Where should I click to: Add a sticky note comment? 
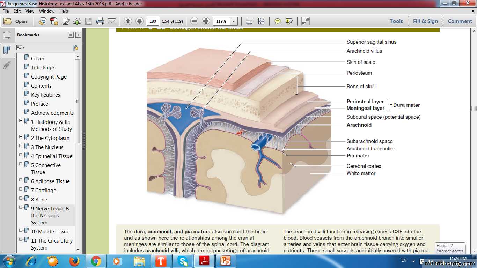coord(277,21)
